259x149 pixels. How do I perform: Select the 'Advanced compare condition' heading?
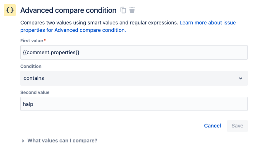point(68,10)
